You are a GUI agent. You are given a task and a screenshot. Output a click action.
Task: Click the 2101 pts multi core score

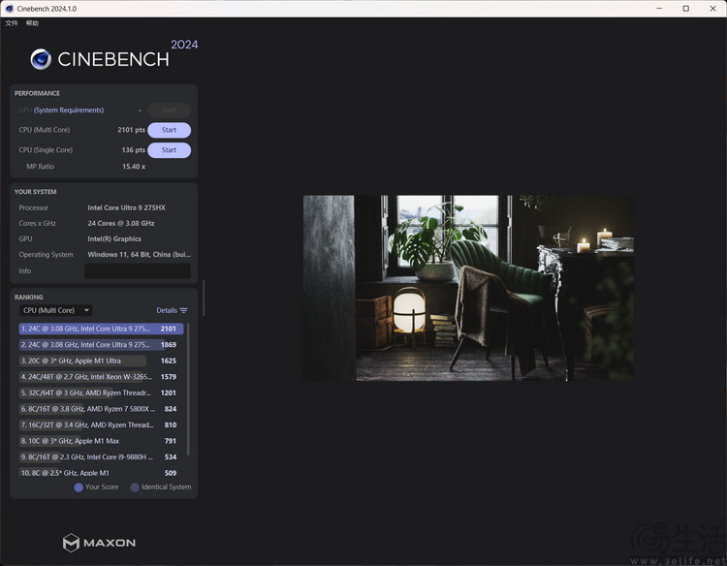pyautogui.click(x=131, y=130)
